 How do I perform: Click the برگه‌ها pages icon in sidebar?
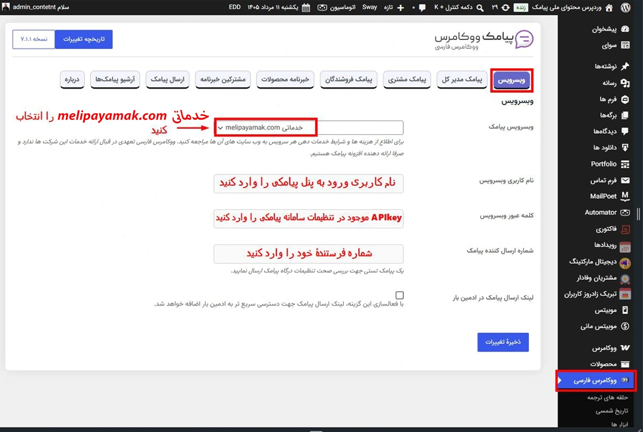[625, 115]
